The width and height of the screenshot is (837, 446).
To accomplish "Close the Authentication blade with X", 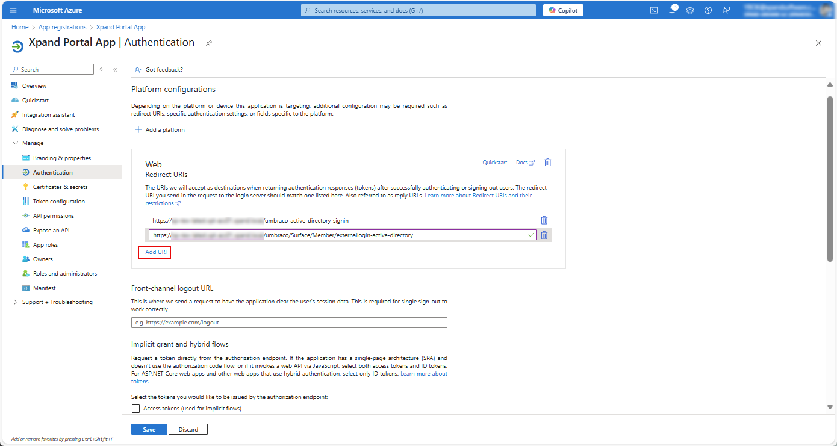I will 818,43.
